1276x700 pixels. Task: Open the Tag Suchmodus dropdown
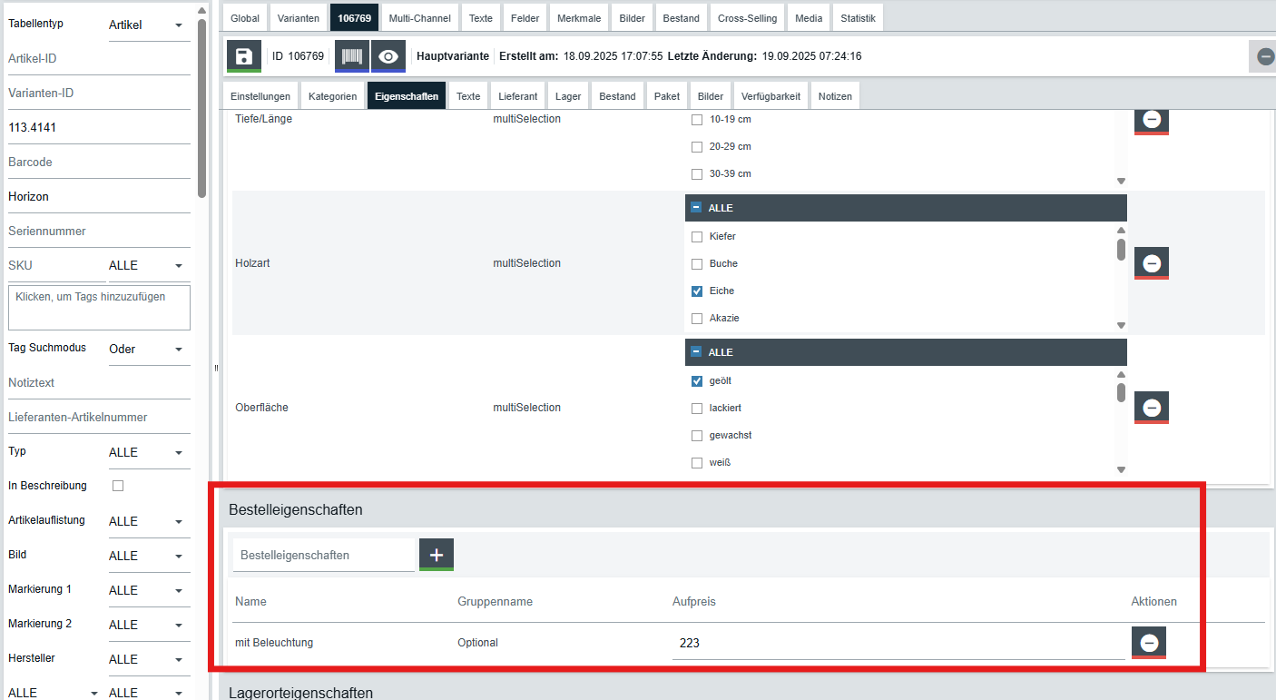point(147,349)
